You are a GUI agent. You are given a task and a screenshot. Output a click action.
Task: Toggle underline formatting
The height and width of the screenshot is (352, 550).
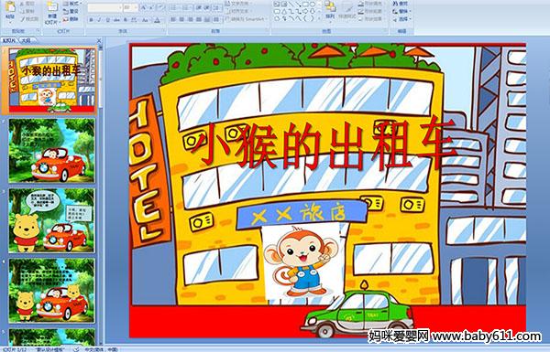pos(107,20)
